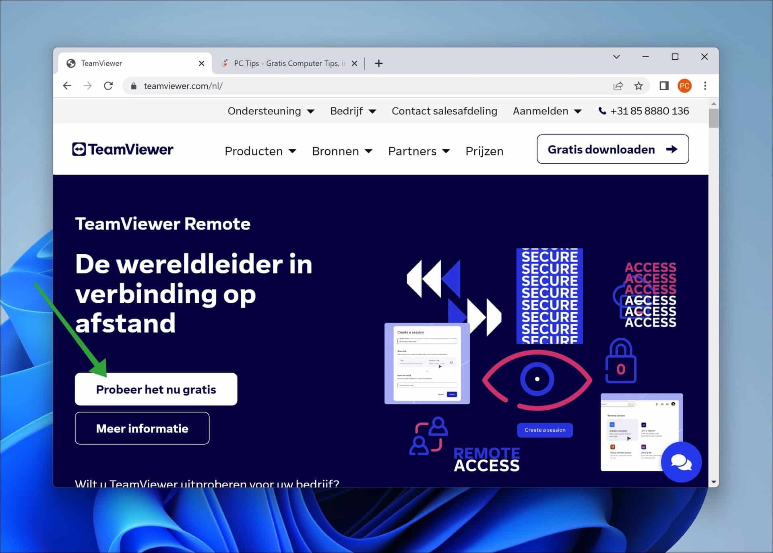773x553 pixels.
Task: Reload the page
Action: (x=108, y=85)
